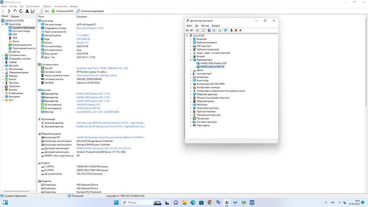Image resolution: width=368 pixels, height=207 pixels.
Task: Click the Звіт report toolbar button
Action: point(44,11)
